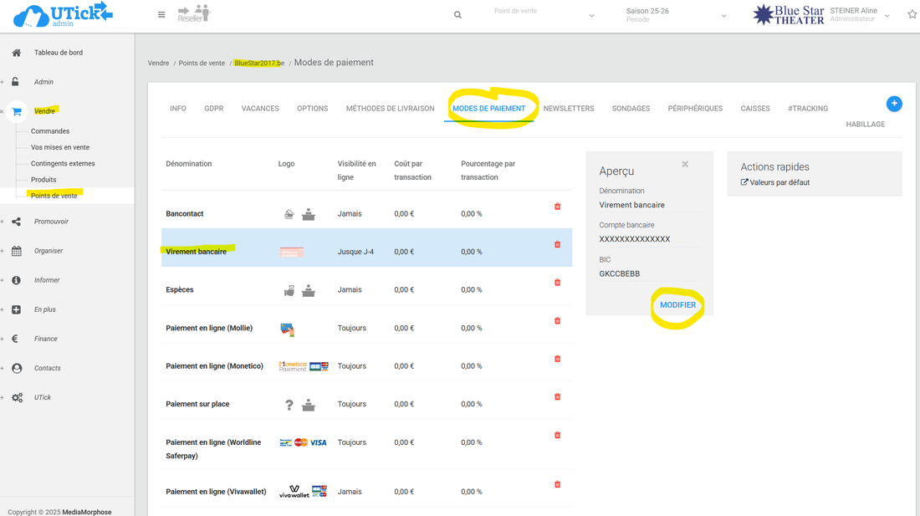Screen dimensions: 920x516
Task: Click trash icon for Paiement sur place
Action: (x=558, y=397)
